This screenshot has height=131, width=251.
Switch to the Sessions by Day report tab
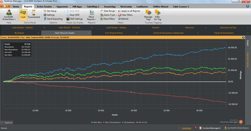tap(228, 27)
